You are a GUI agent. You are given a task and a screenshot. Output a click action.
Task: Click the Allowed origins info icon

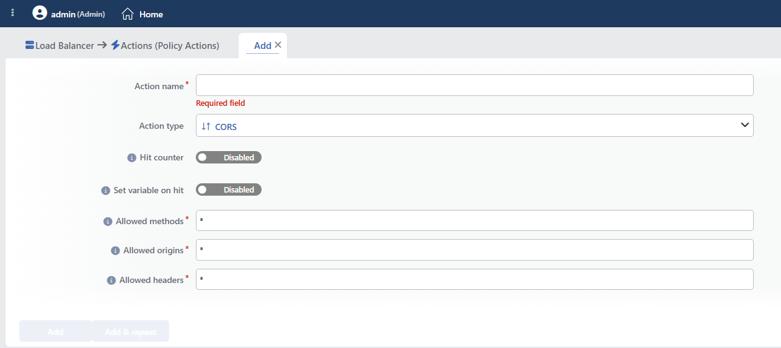click(x=115, y=251)
